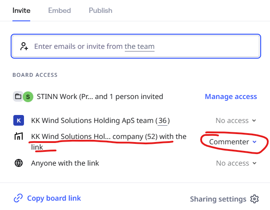
Task: Switch to the Publish tab
Action: pyautogui.click(x=100, y=11)
